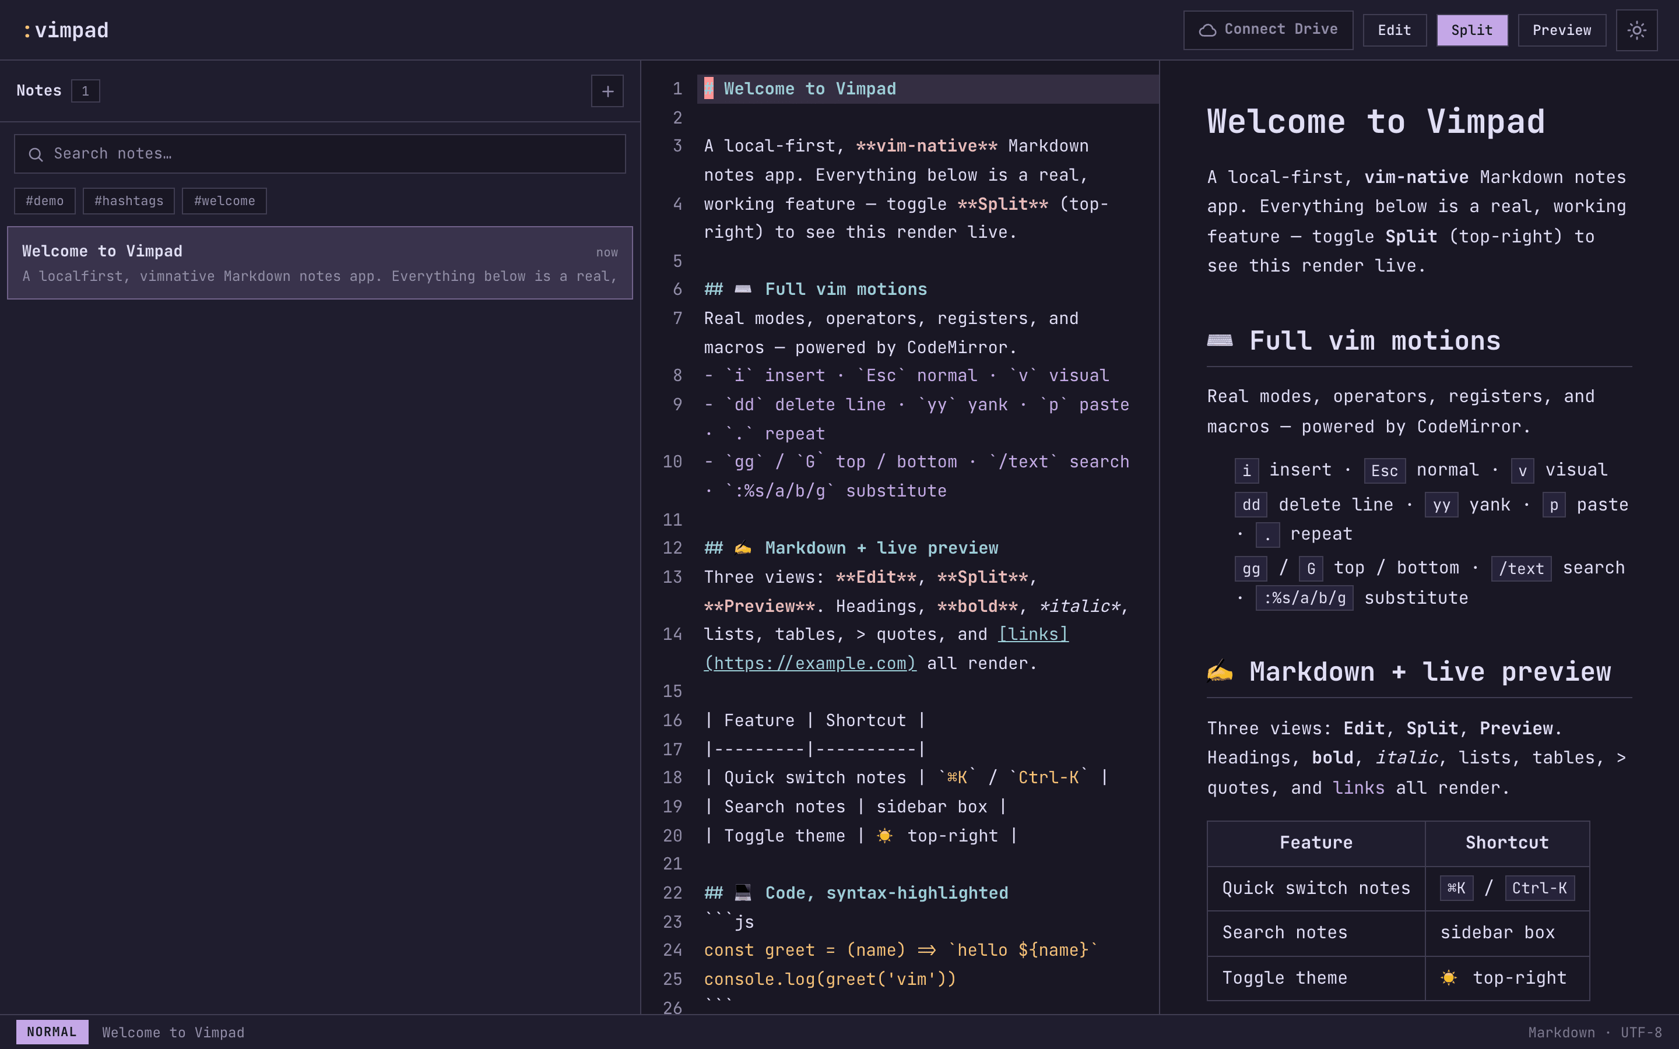Click the keyboard emoji in preview heading
Image resolution: width=1679 pixels, height=1049 pixels.
click(x=1220, y=341)
